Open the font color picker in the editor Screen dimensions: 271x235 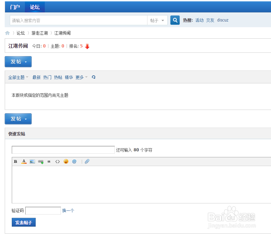point(24,161)
